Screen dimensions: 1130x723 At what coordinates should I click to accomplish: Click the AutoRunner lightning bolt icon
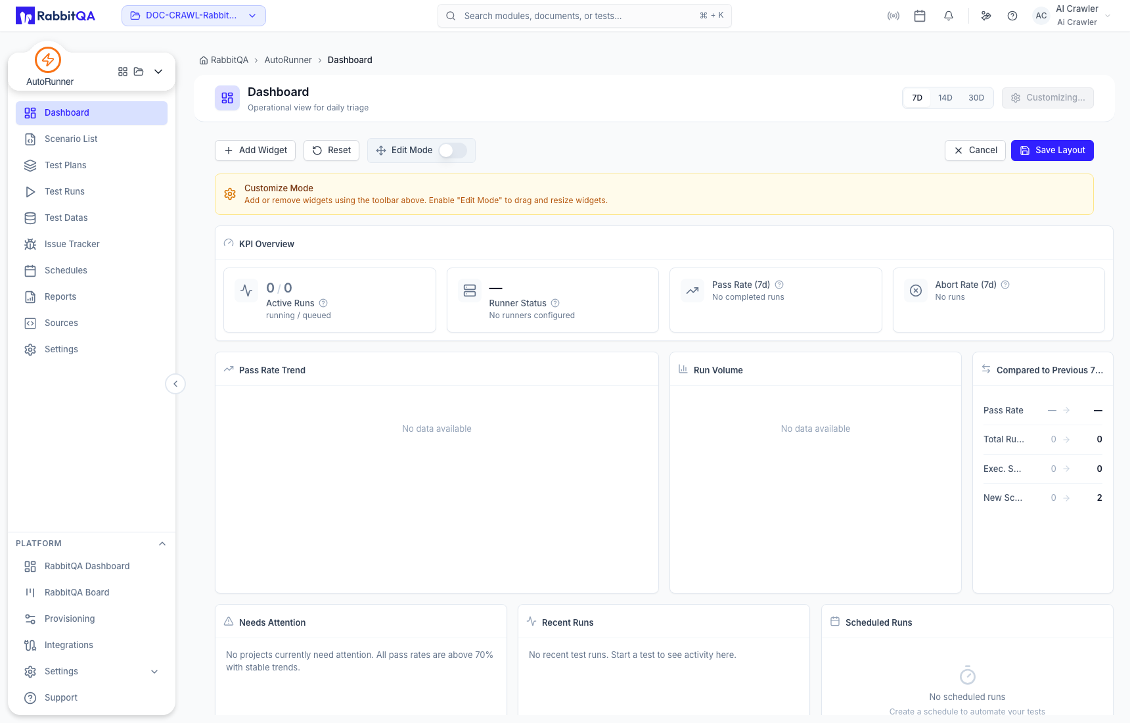(48, 60)
